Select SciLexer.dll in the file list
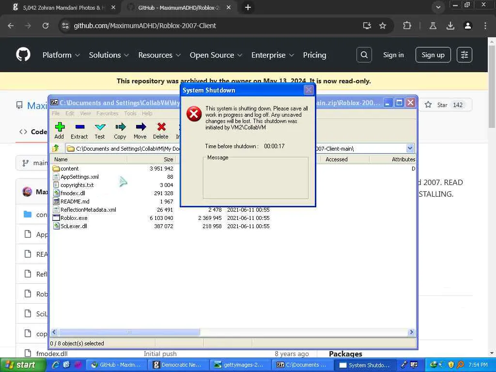Screen dimensions: 496x372 [x=74, y=226]
